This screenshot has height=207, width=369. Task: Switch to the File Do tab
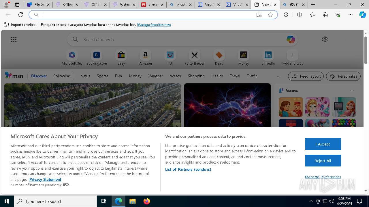pyautogui.click(x=38, y=5)
